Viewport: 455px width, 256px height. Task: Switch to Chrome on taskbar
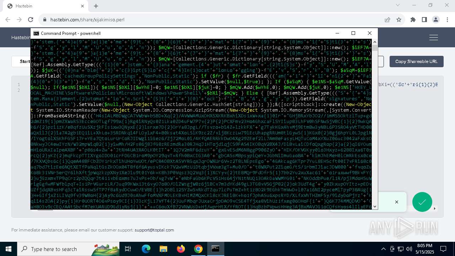pos(198,249)
